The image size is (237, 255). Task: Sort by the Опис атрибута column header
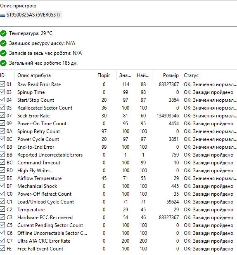click(x=53, y=75)
